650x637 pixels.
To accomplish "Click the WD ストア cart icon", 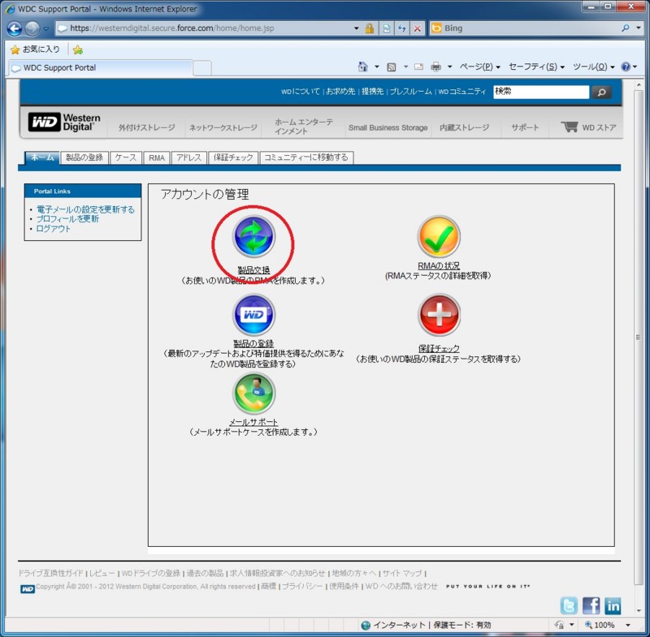I will pos(570,127).
